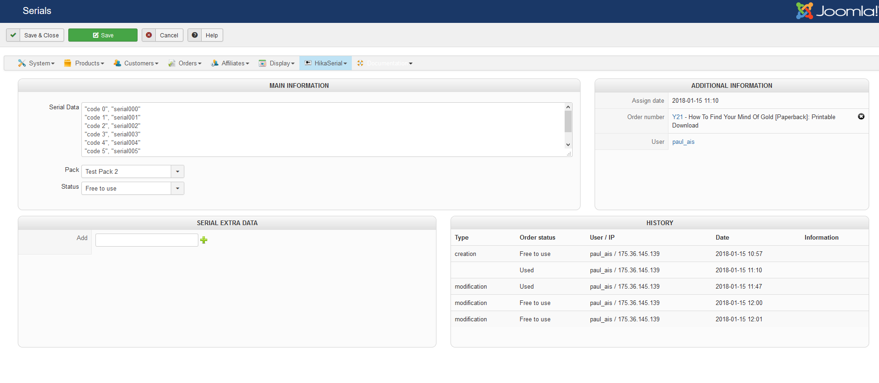The image size is (879, 383).
Task: Click the history date 2018-01-15 12:00
Action: (739, 303)
